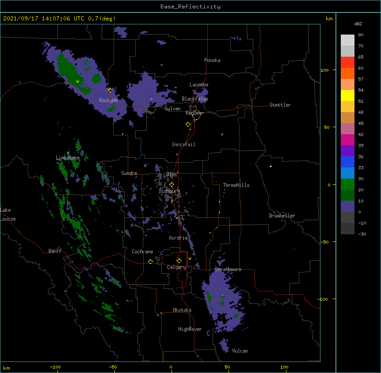The height and width of the screenshot is (373, 381).
Task: Click the Banff town label
Action: pos(55,251)
